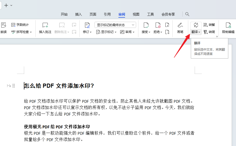
Task: Convert to simplified with 繁转简
Action: pos(209,32)
